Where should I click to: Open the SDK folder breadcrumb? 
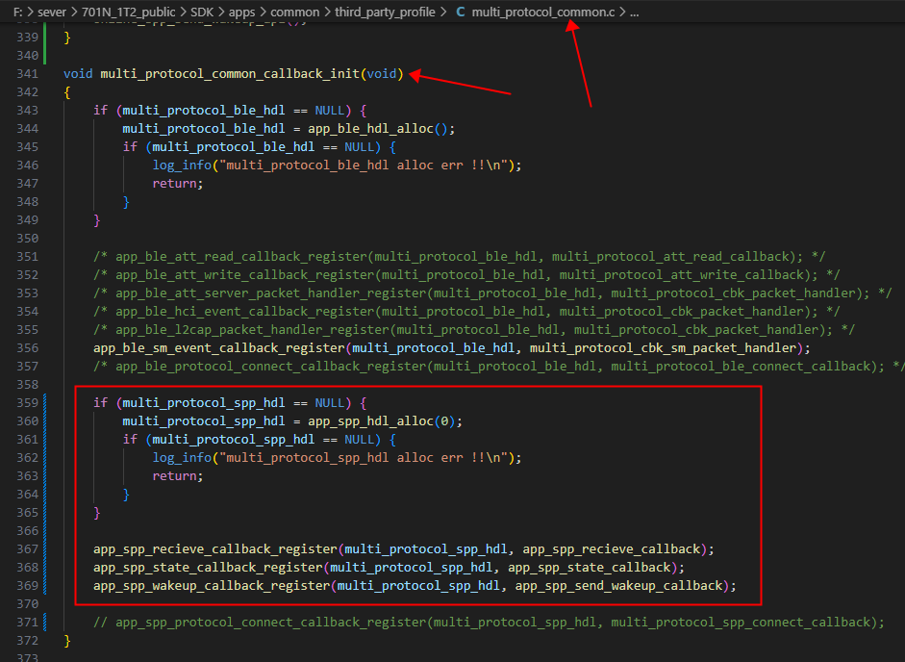[x=201, y=12]
